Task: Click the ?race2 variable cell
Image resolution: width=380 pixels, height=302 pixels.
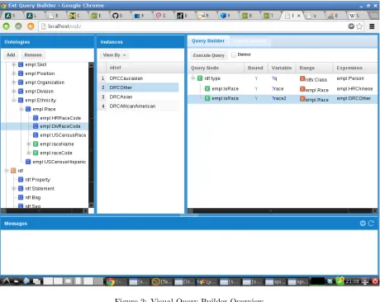Action: point(279,98)
